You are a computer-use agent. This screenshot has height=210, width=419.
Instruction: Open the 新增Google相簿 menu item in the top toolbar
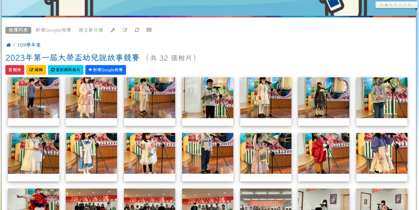pos(53,30)
